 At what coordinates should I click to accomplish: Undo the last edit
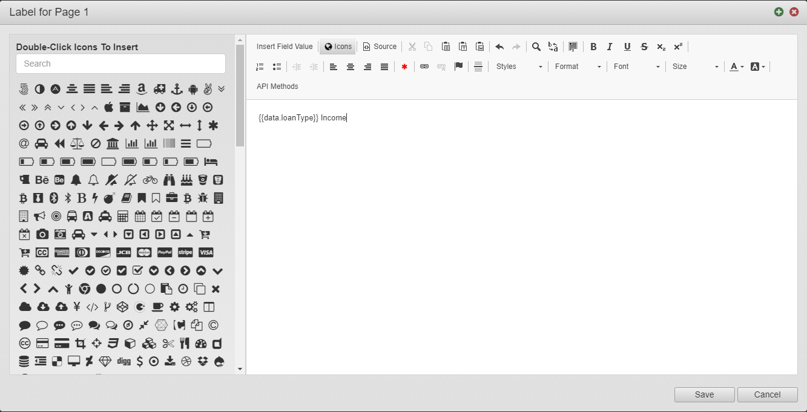(499, 47)
